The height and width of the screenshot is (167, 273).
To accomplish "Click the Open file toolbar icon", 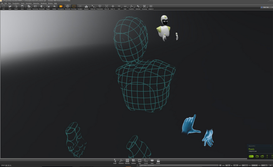I will 10,7.
